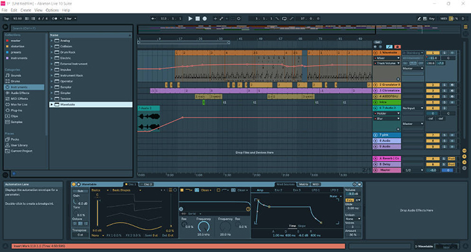Toggle the Loop switch in the transport
Screen dimensions: 471x252
284,19
